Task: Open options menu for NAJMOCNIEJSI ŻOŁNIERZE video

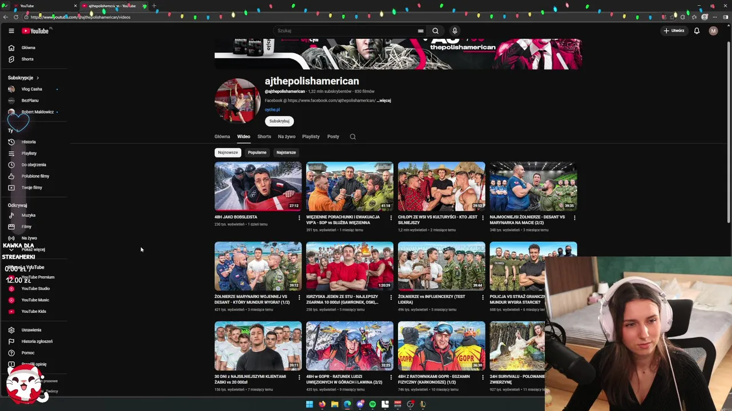Action: (575, 217)
